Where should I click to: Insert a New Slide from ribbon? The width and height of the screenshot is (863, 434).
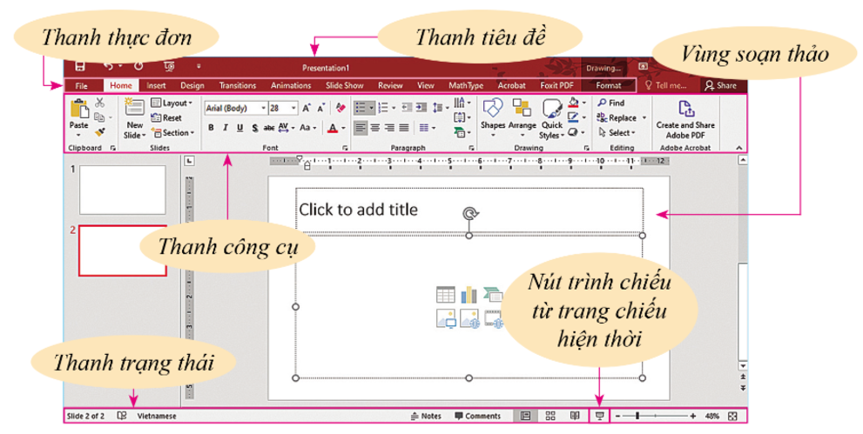pos(134,117)
